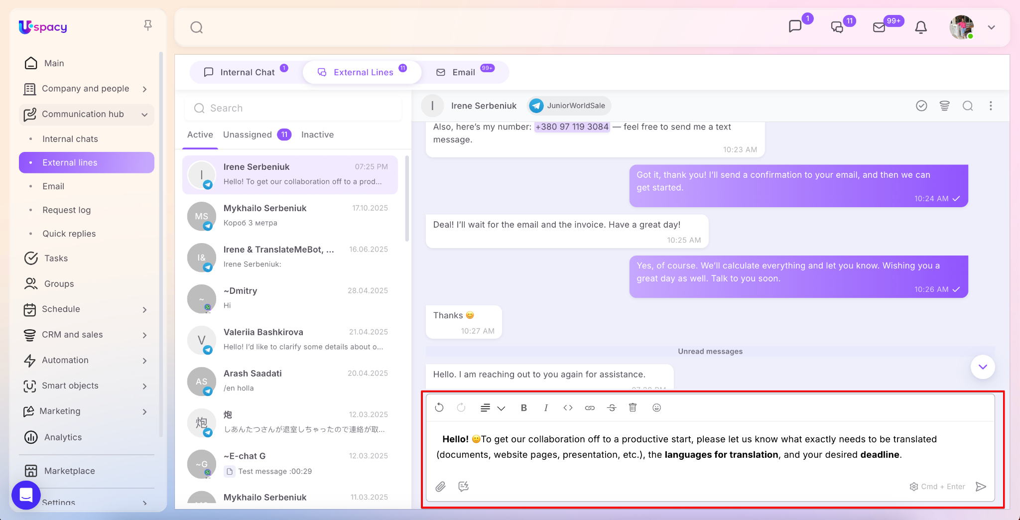Screen dimensions: 1020x520
Task: Toggle italic formatting in message editor
Action: [x=546, y=408]
